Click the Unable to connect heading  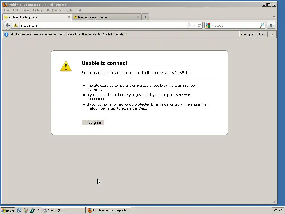(105, 63)
